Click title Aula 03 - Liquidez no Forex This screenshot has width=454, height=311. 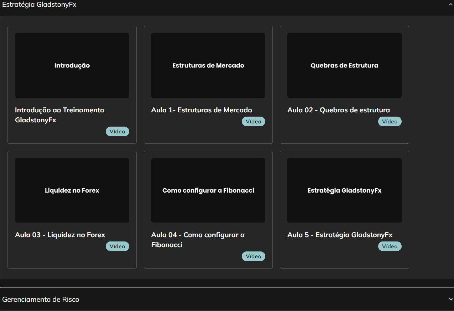click(x=60, y=235)
